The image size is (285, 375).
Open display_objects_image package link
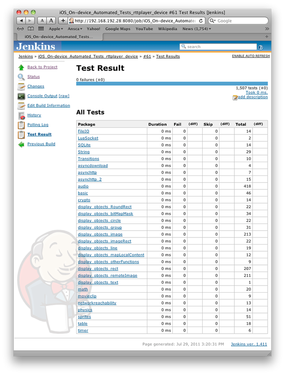pos(100,234)
